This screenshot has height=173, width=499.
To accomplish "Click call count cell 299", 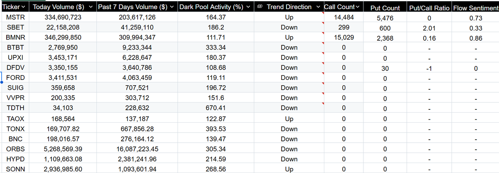I will coord(344,27).
